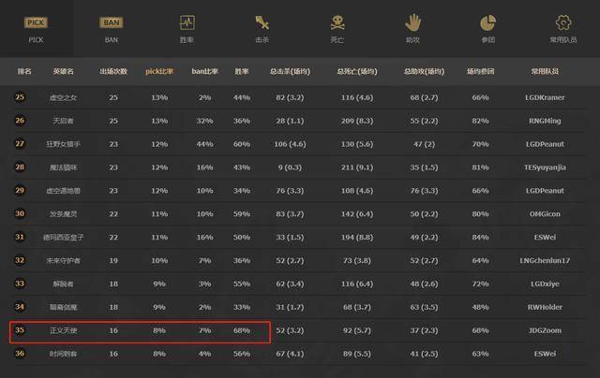The height and width of the screenshot is (378, 600).
Task: Sort by the ban比率 column header
Action: (203, 71)
